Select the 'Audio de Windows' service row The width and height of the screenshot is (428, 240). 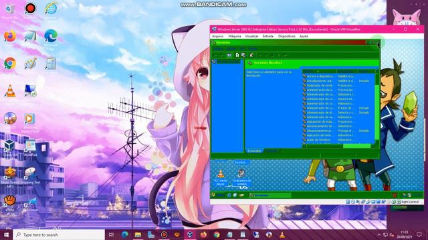coord(338,140)
